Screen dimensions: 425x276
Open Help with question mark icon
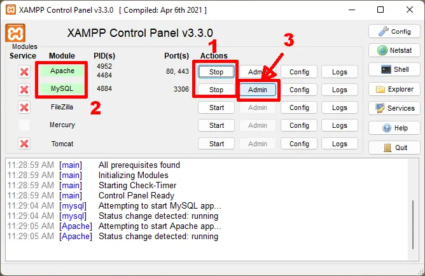(394, 128)
